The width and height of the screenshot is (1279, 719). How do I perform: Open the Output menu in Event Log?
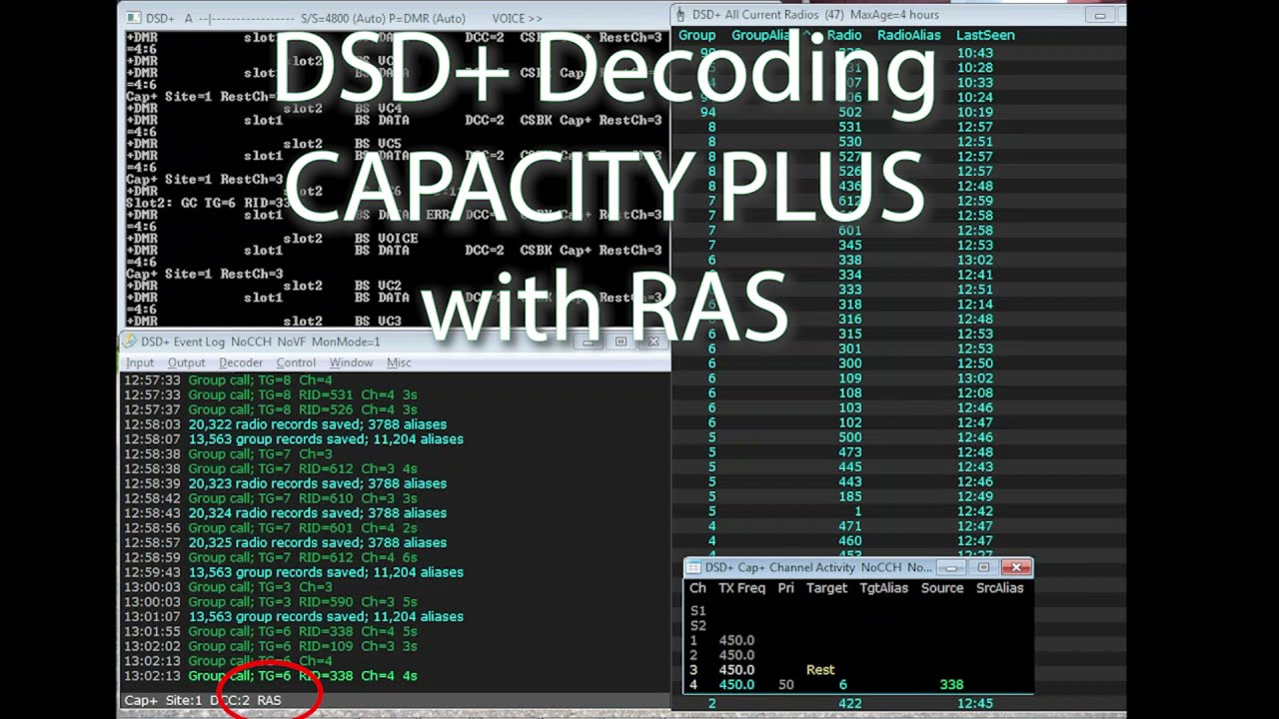[x=186, y=362]
